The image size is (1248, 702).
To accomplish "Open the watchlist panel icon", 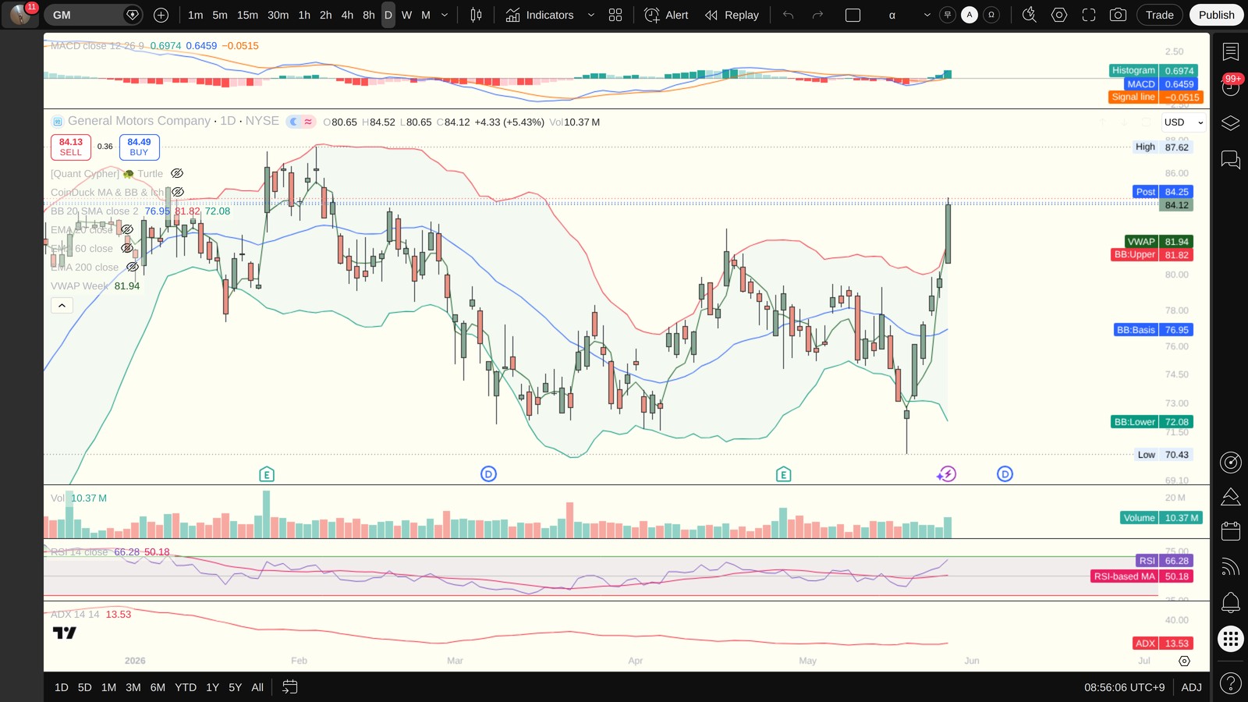I will (1231, 51).
